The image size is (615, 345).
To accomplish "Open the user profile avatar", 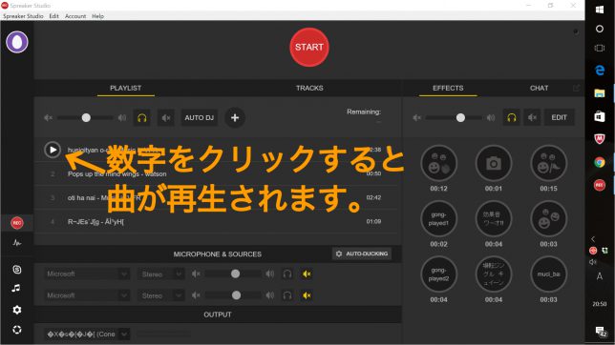I will point(17,42).
